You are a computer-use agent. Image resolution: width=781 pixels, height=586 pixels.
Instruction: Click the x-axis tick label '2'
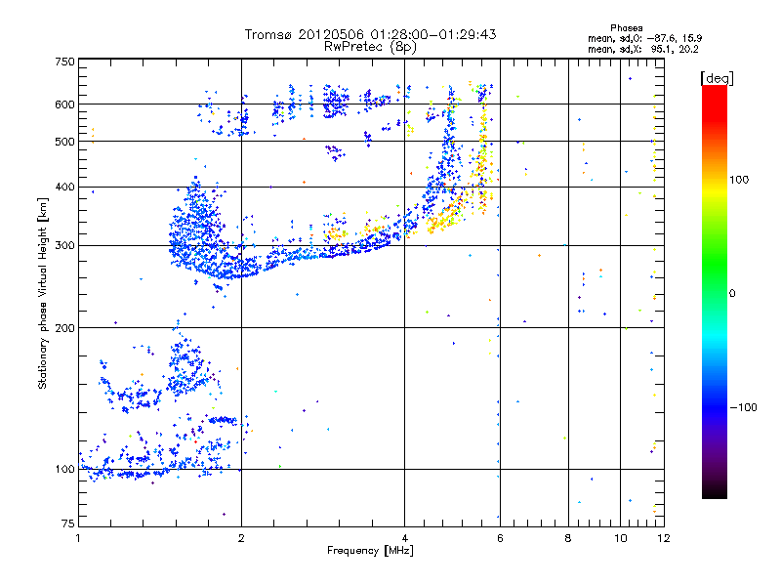point(241,538)
